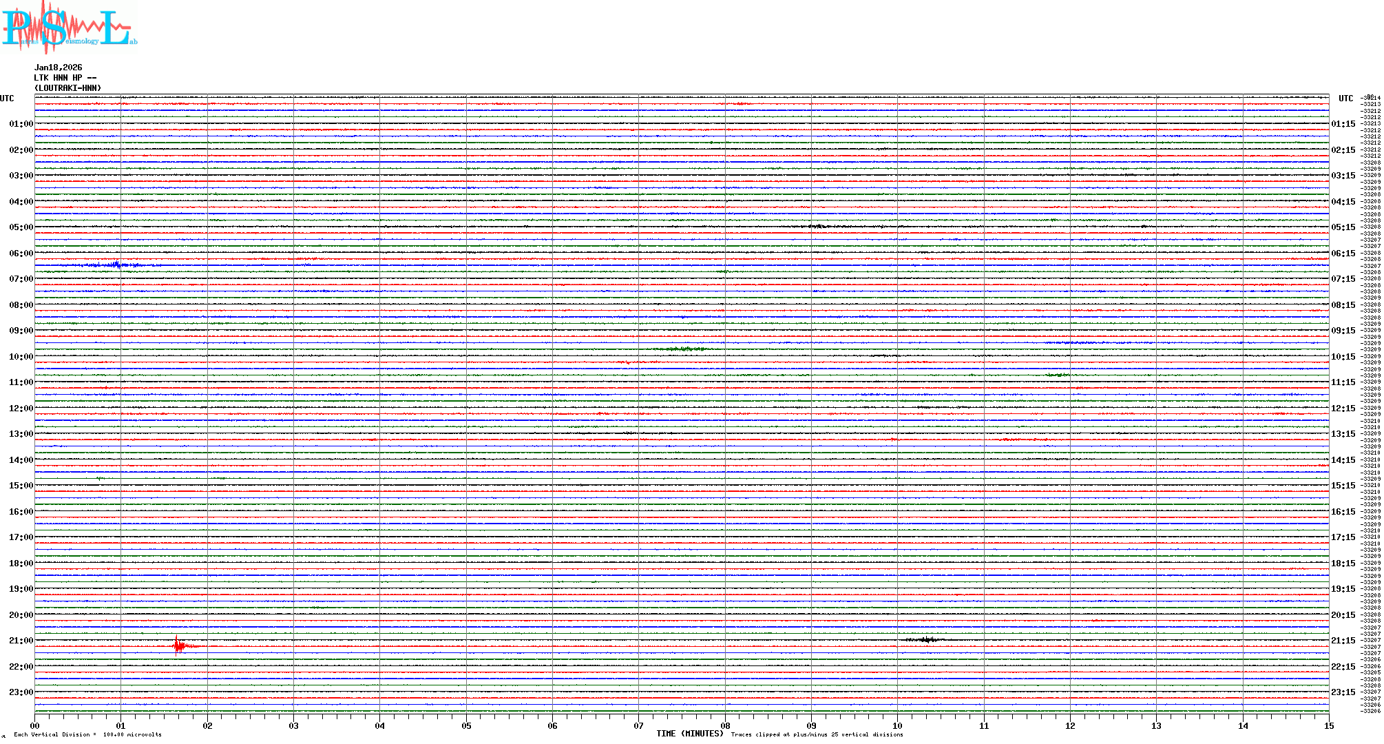Viewport: 1384px width, 744px height.
Task: Click the vertical division microvolts note
Action: pos(87,734)
